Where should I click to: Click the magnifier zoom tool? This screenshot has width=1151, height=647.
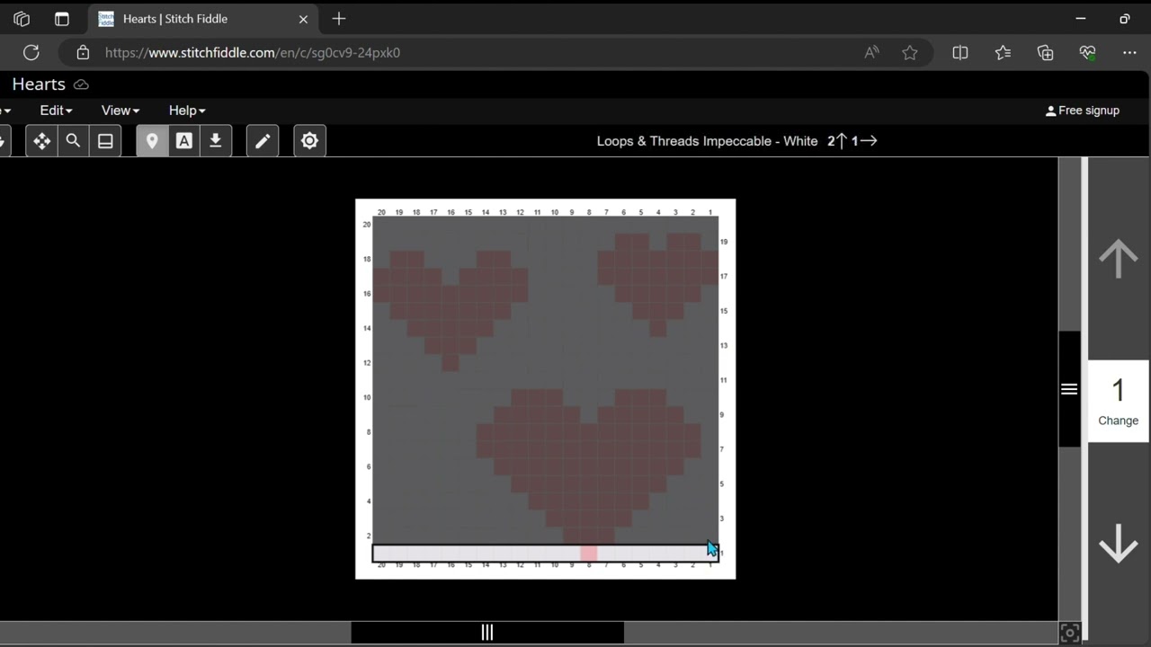74,141
